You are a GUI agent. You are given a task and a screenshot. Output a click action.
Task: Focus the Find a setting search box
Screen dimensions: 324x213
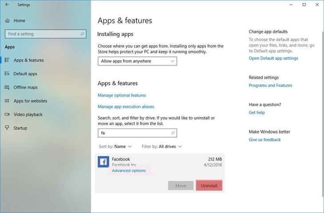point(45,34)
